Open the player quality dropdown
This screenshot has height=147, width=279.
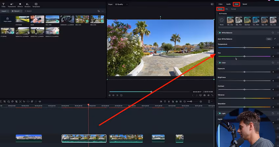click(x=121, y=4)
